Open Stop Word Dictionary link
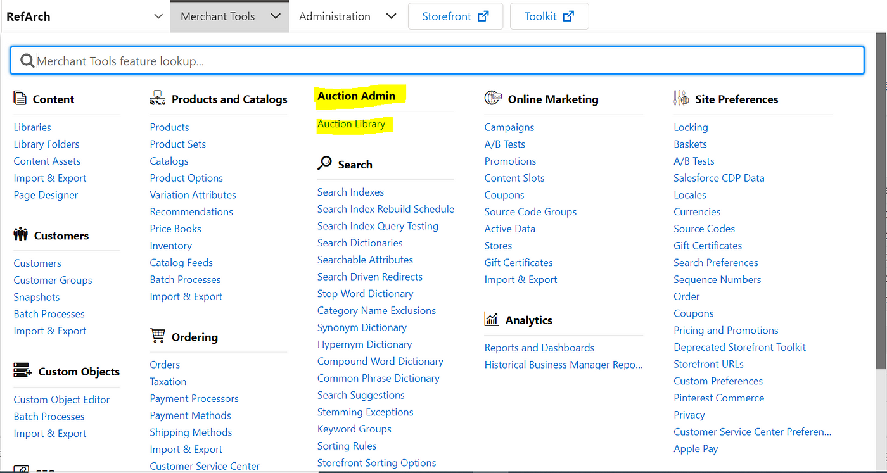This screenshot has height=473, width=887. pyautogui.click(x=365, y=294)
